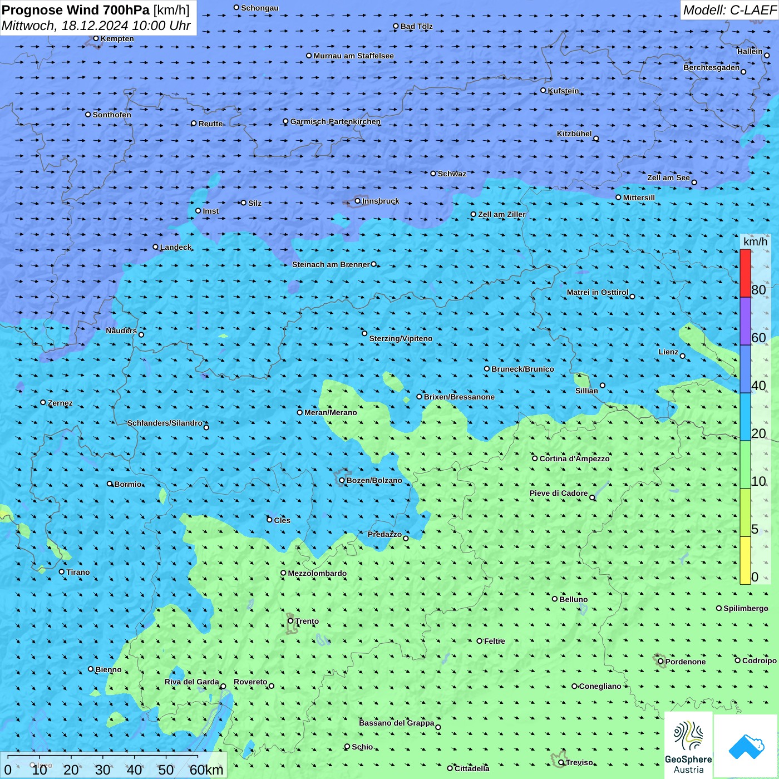Click the 'Cittadella' label
Screen dimensions: 779x779
472,768
